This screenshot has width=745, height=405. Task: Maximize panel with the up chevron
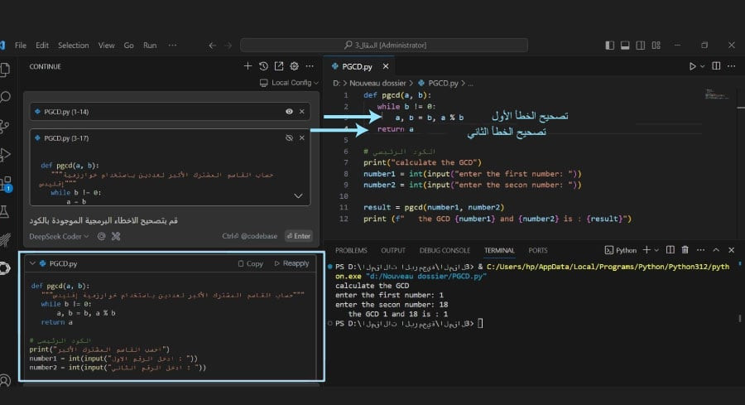(716, 250)
